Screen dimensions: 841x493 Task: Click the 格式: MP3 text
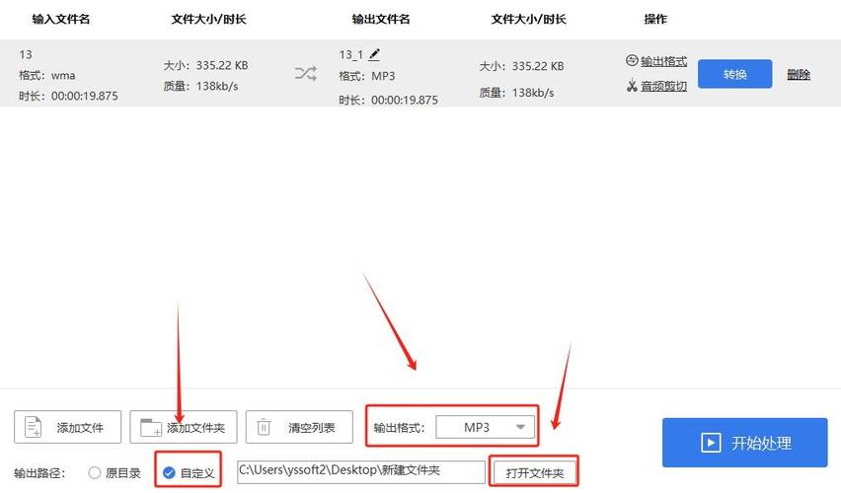[367, 76]
